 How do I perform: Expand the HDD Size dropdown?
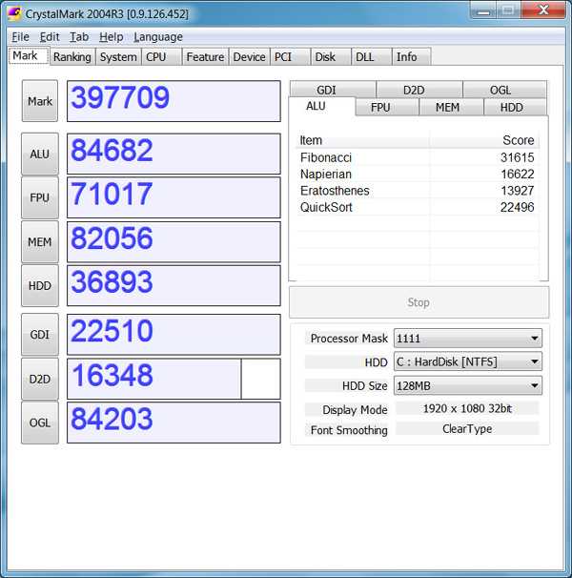[468, 385]
